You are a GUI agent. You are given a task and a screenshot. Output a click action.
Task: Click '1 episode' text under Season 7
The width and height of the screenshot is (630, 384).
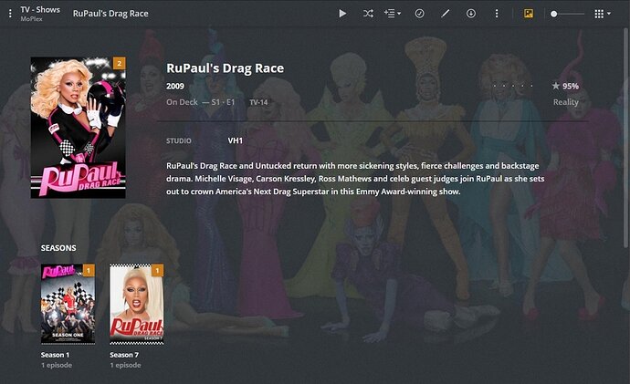click(125, 365)
